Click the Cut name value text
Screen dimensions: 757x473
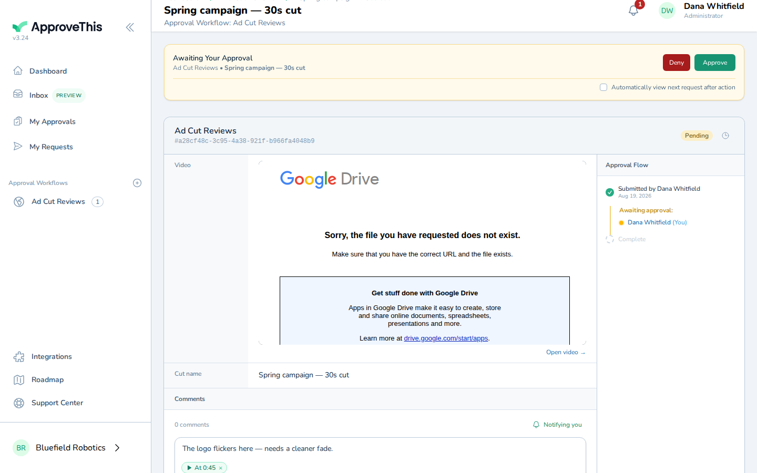point(304,375)
